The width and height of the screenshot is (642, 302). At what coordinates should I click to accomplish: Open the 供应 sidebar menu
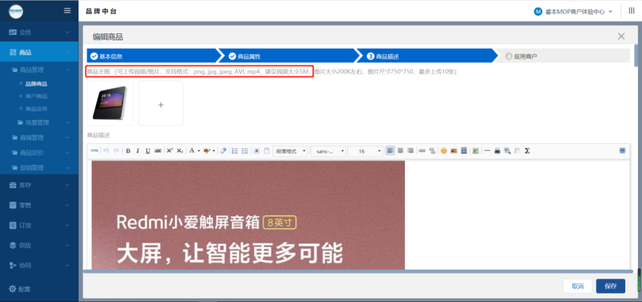(39, 245)
